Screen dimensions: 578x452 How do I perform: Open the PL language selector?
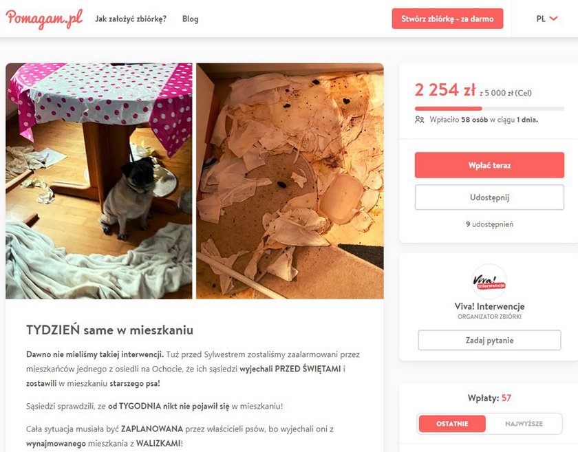pos(547,19)
